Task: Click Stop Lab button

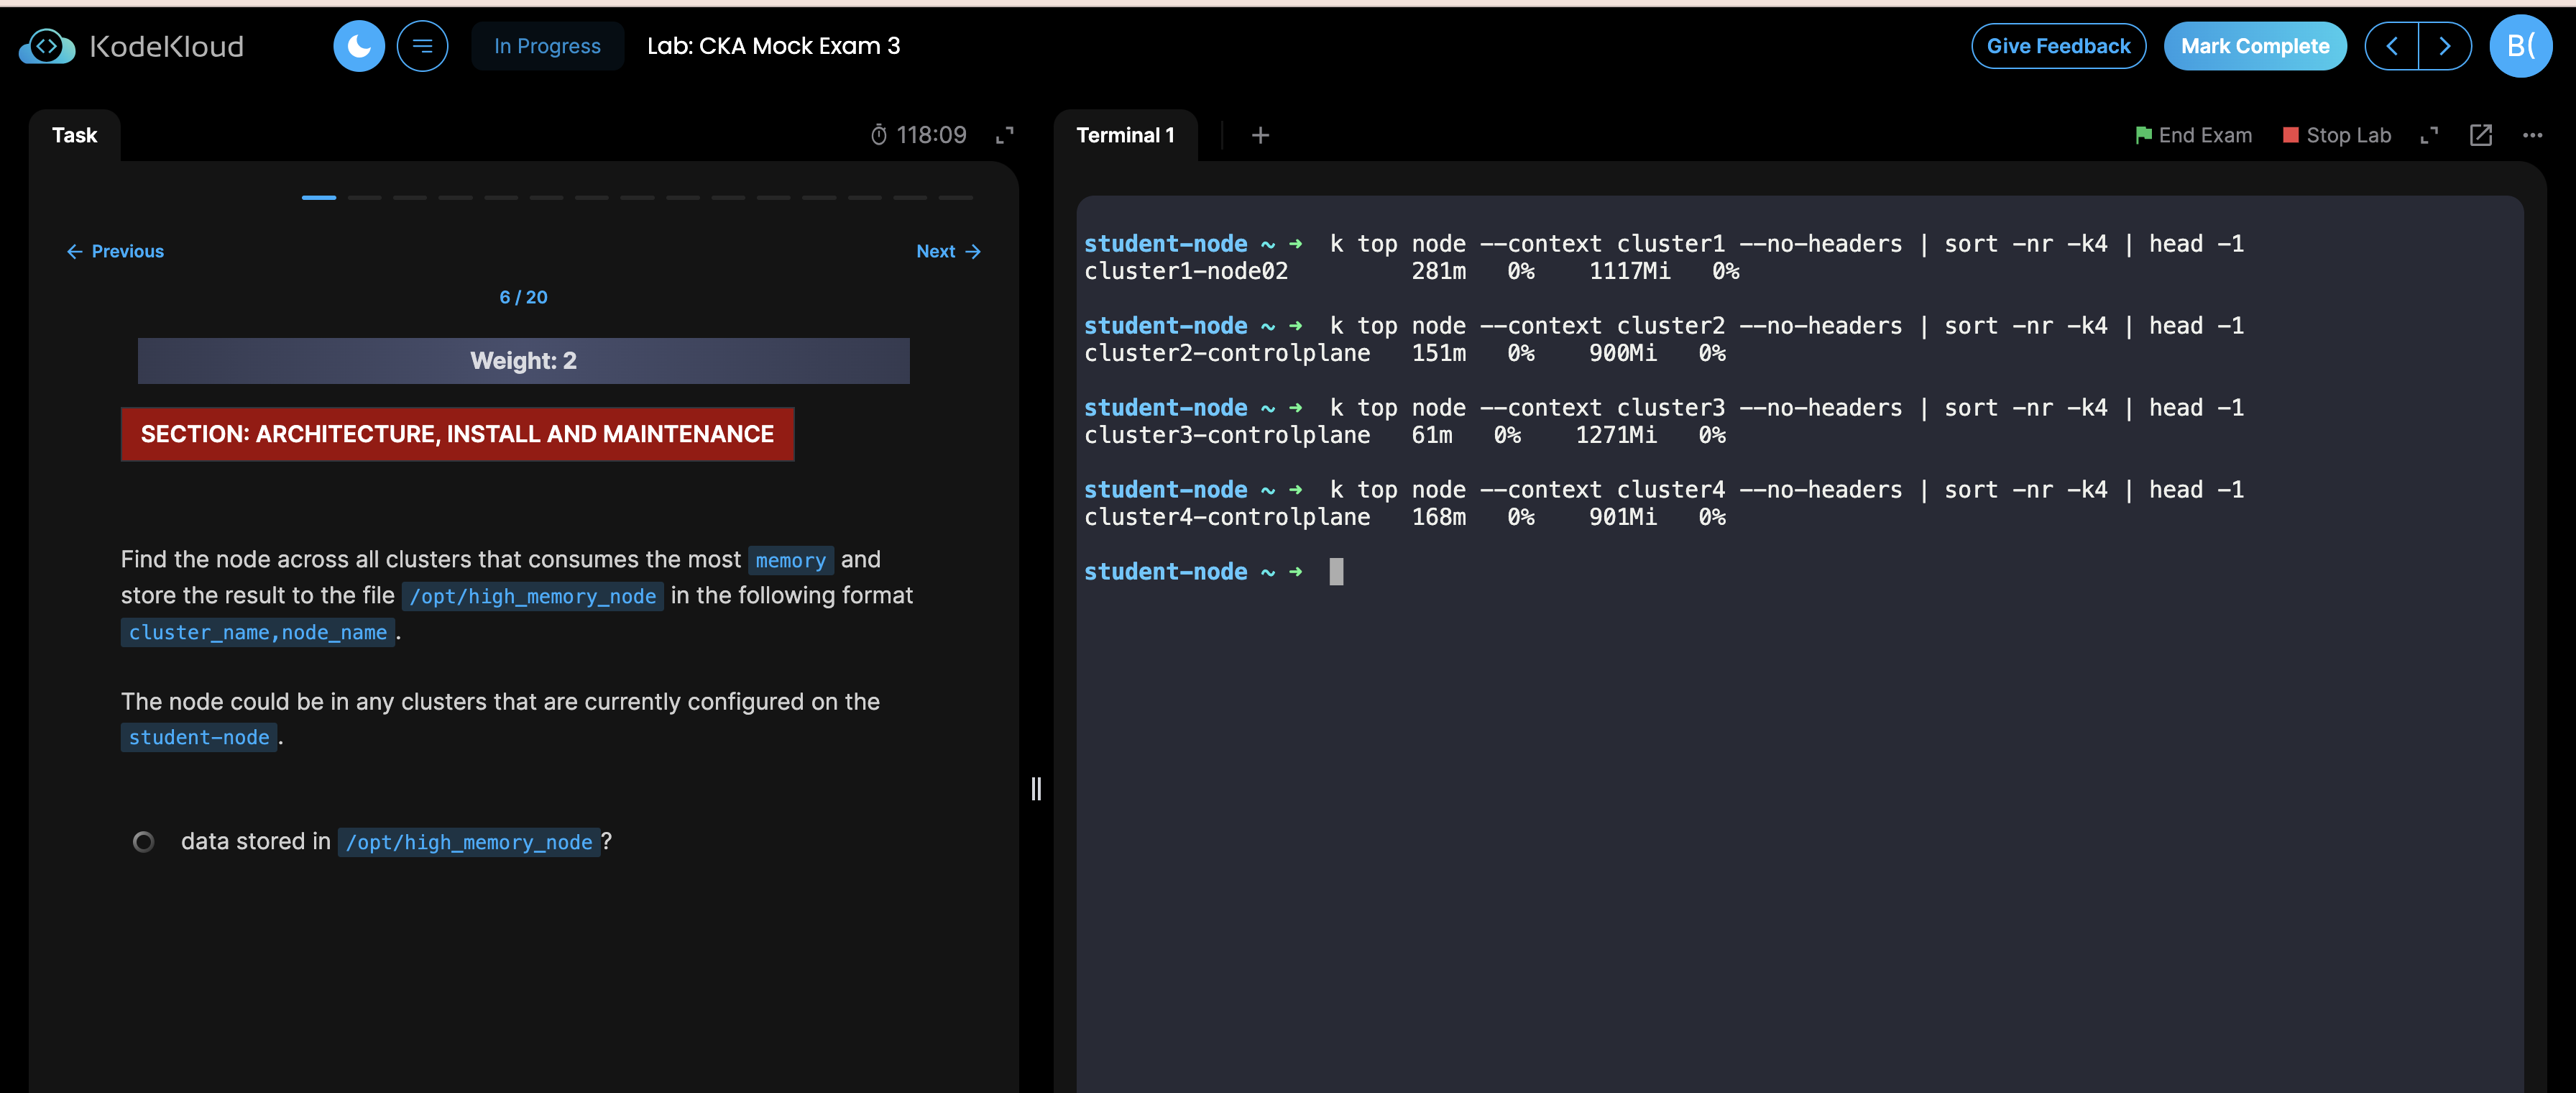Action: (x=2336, y=135)
